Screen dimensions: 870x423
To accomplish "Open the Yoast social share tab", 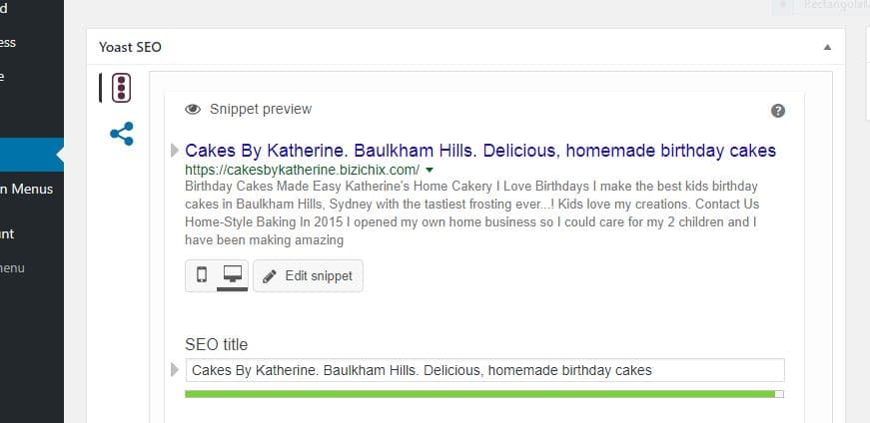I will pos(122,134).
